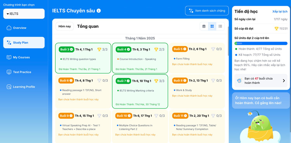Click the info icon beside IELTS Chuyên sâu
Image resolution: width=291 pixels, height=143 pixels.
[99, 11]
